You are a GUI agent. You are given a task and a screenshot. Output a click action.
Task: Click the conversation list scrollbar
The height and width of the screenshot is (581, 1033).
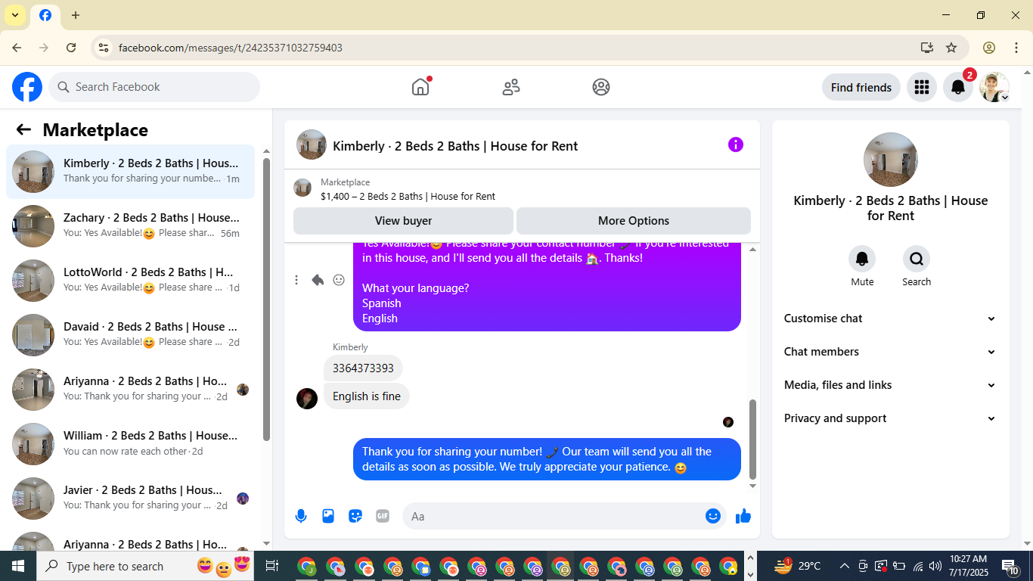point(266,299)
